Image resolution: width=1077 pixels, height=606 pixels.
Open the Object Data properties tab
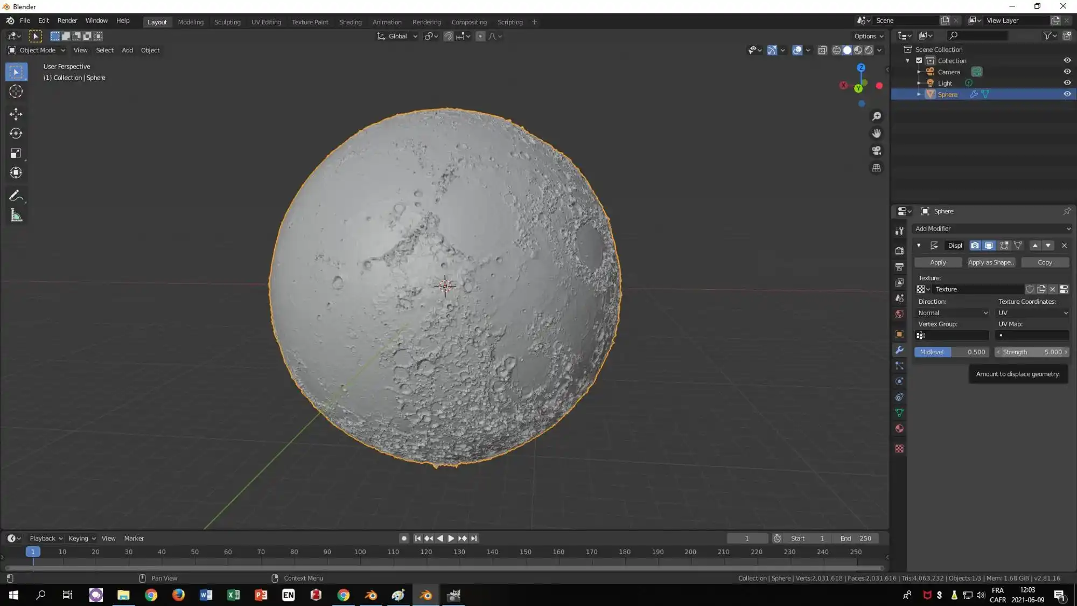click(x=899, y=413)
